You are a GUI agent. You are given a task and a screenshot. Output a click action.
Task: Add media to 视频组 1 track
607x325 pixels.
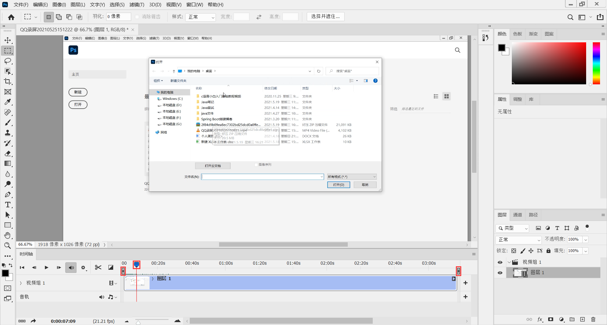[465, 283]
